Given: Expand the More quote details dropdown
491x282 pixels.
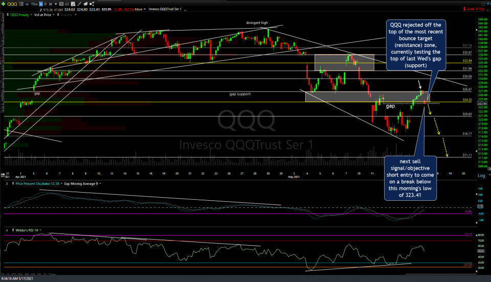Looking at the screenshot, I should (x=140, y=9).
